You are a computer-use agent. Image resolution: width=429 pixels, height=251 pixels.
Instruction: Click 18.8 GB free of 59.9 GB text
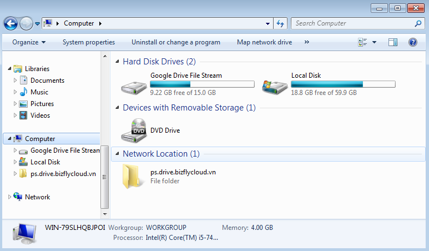click(x=324, y=93)
